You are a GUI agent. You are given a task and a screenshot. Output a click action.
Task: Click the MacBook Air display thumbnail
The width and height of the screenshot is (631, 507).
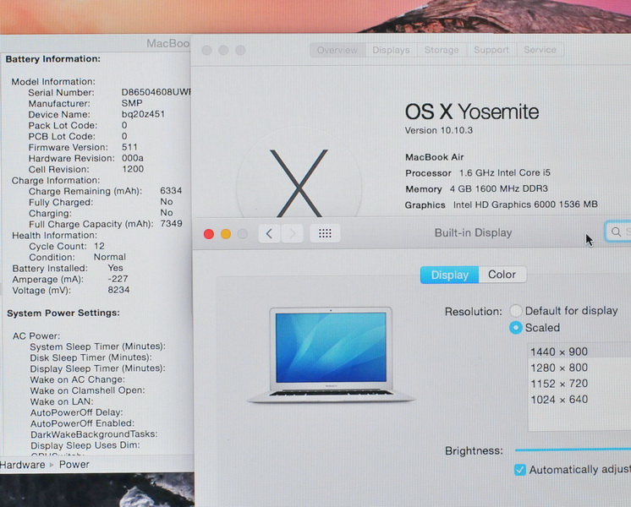pos(331,355)
